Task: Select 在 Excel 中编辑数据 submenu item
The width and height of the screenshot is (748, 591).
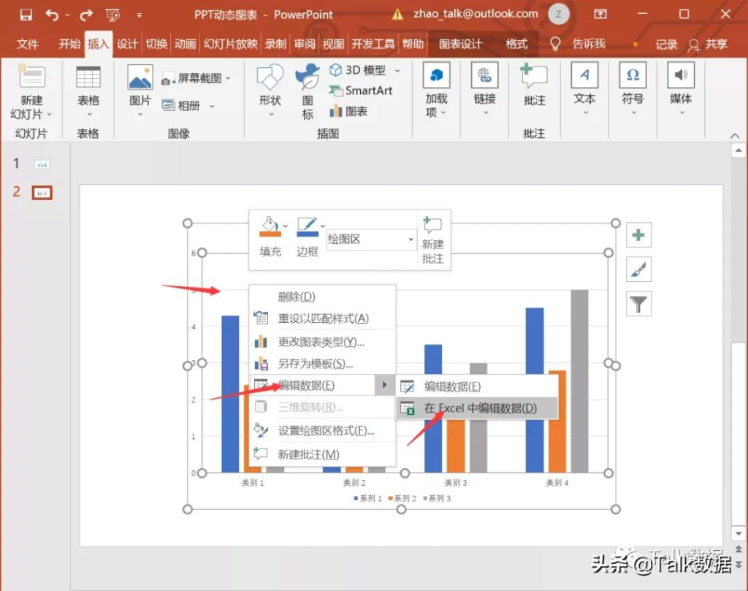Action: (x=480, y=408)
